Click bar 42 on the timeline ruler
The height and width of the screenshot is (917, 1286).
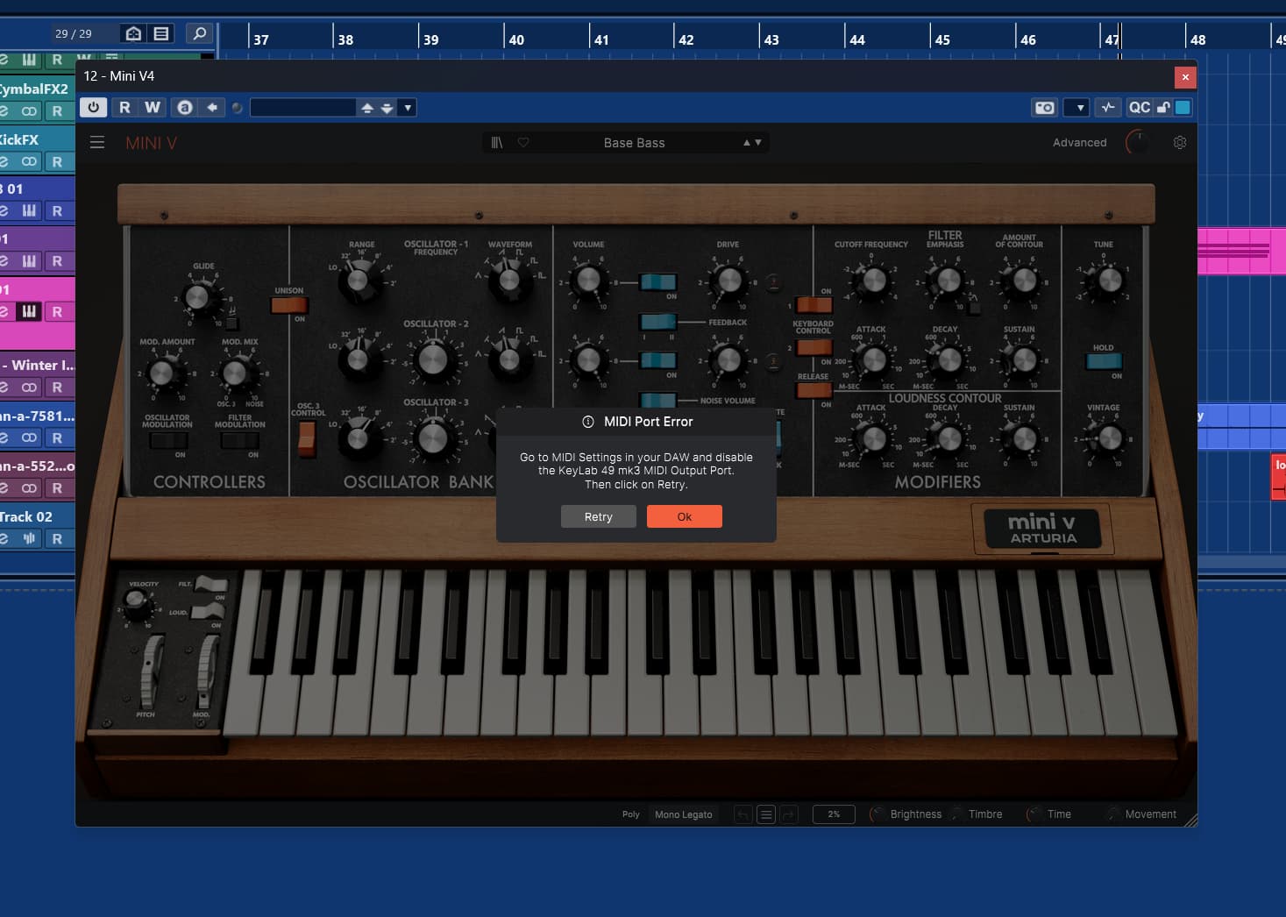pos(685,39)
